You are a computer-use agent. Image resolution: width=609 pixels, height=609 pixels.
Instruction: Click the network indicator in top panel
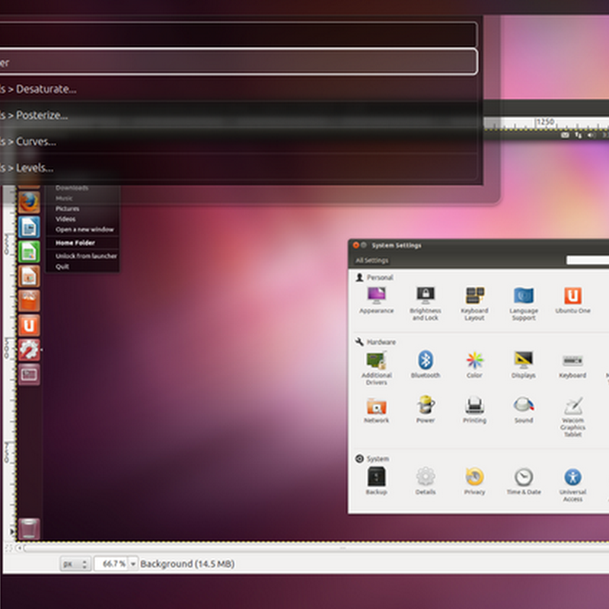click(579, 136)
